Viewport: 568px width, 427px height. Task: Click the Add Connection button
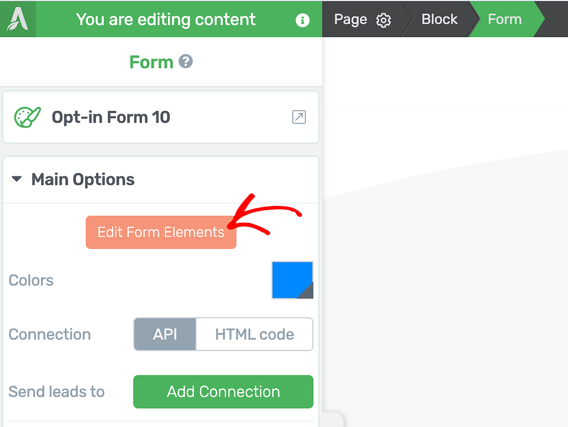click(x=223, y=392)
